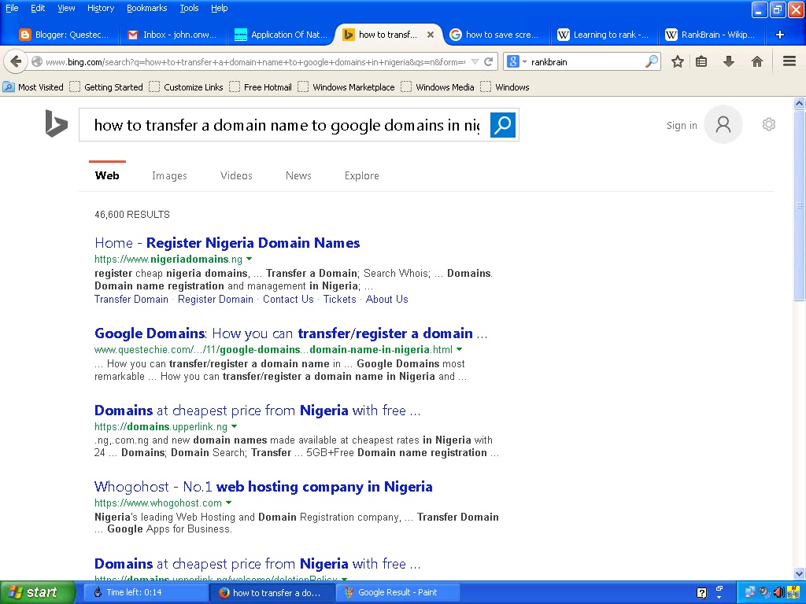Viewport: 806px width, 604px height.
Task: Select the News search tab
Action: (298, 175)
